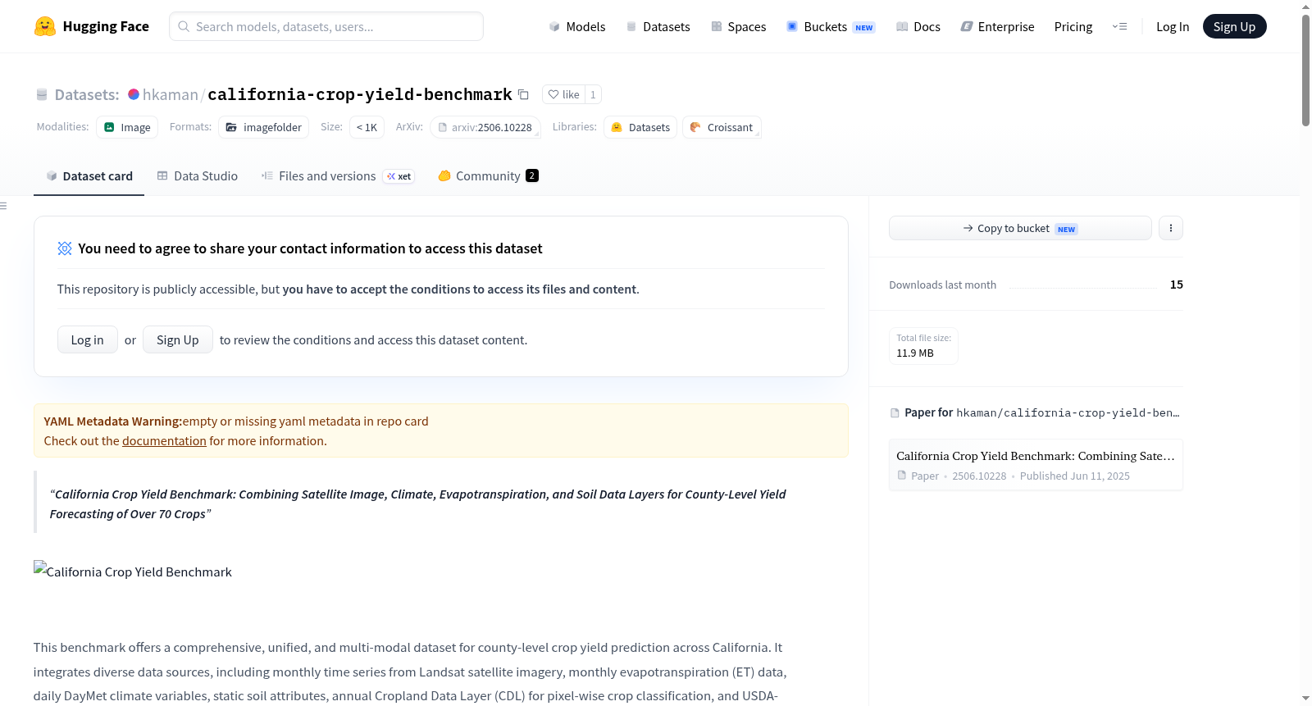The height and width of the screenshot is (706, 1312).
Task: Open the like count showing 1
Action: [593, 94]
